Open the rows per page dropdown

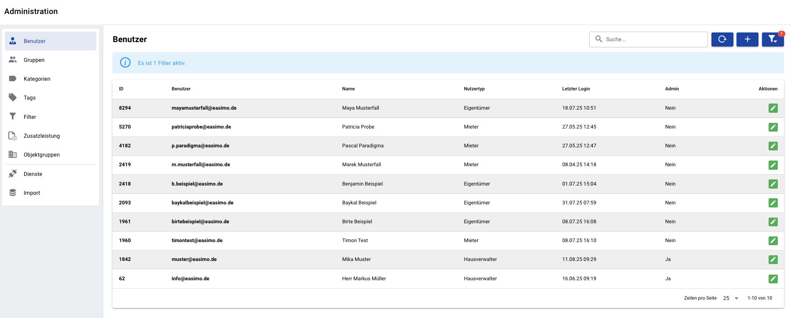[731, 298]
